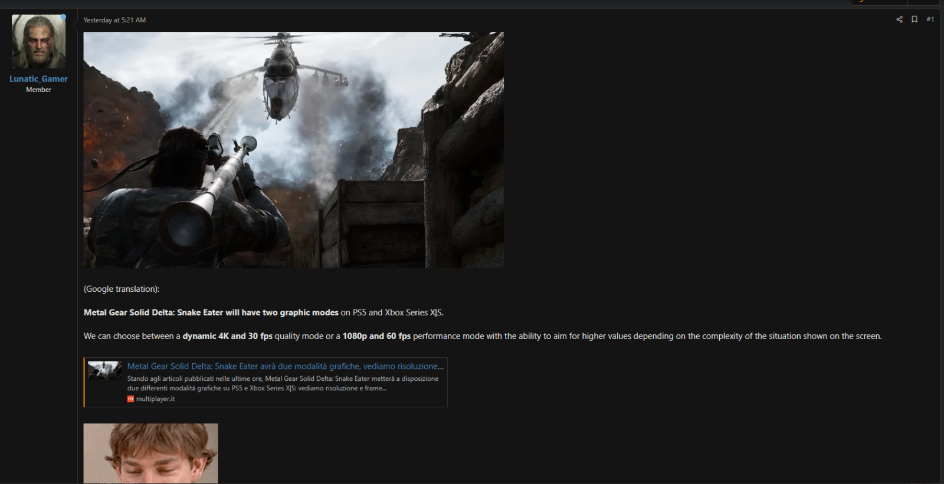This screenshot has height=484, width=944.
Task: Click the article preview description text
Action: (283, 383)
